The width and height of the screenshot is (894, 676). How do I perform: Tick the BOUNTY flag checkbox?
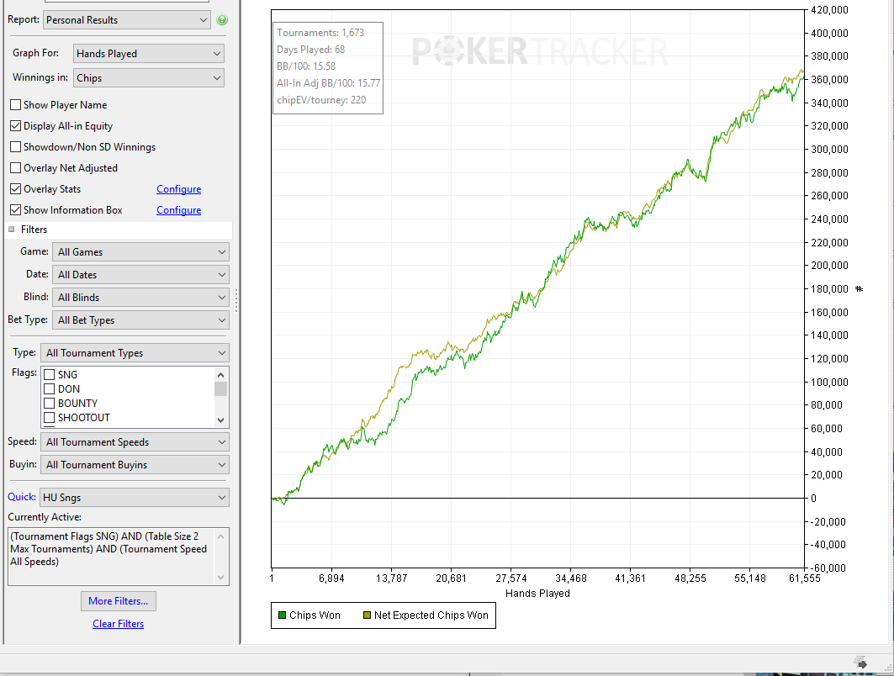coord(50,403)
